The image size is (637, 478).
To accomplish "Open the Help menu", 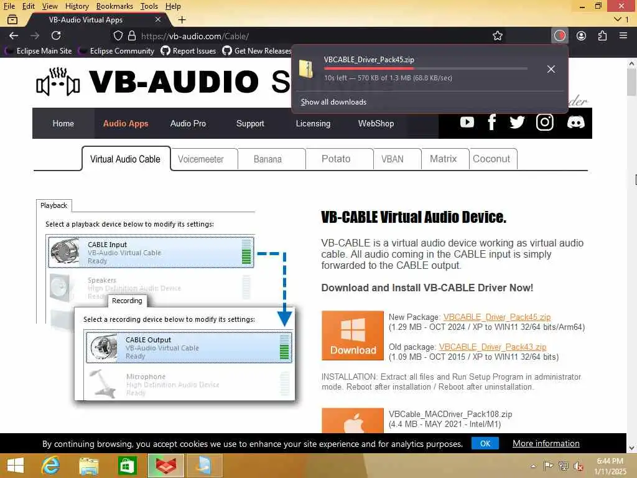I will [173, 6].
